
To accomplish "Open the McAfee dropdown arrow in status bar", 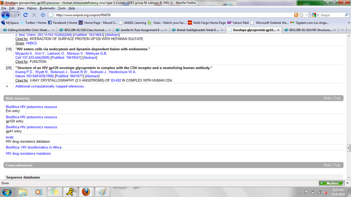I will (x=347, y=183).
